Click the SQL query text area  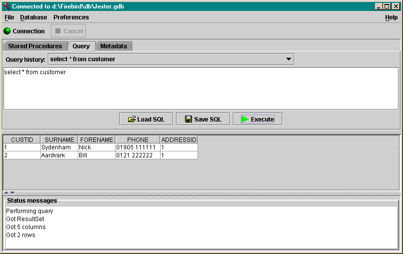[x=201, y=89]
